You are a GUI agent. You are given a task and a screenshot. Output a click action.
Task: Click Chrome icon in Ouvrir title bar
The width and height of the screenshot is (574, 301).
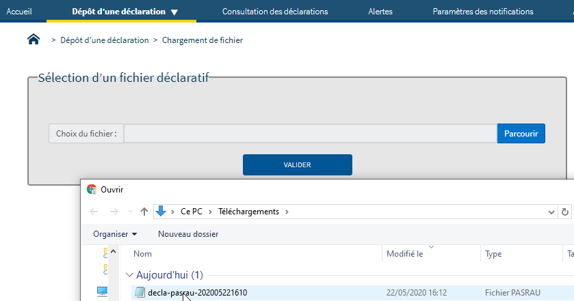(x=92, y=189)
